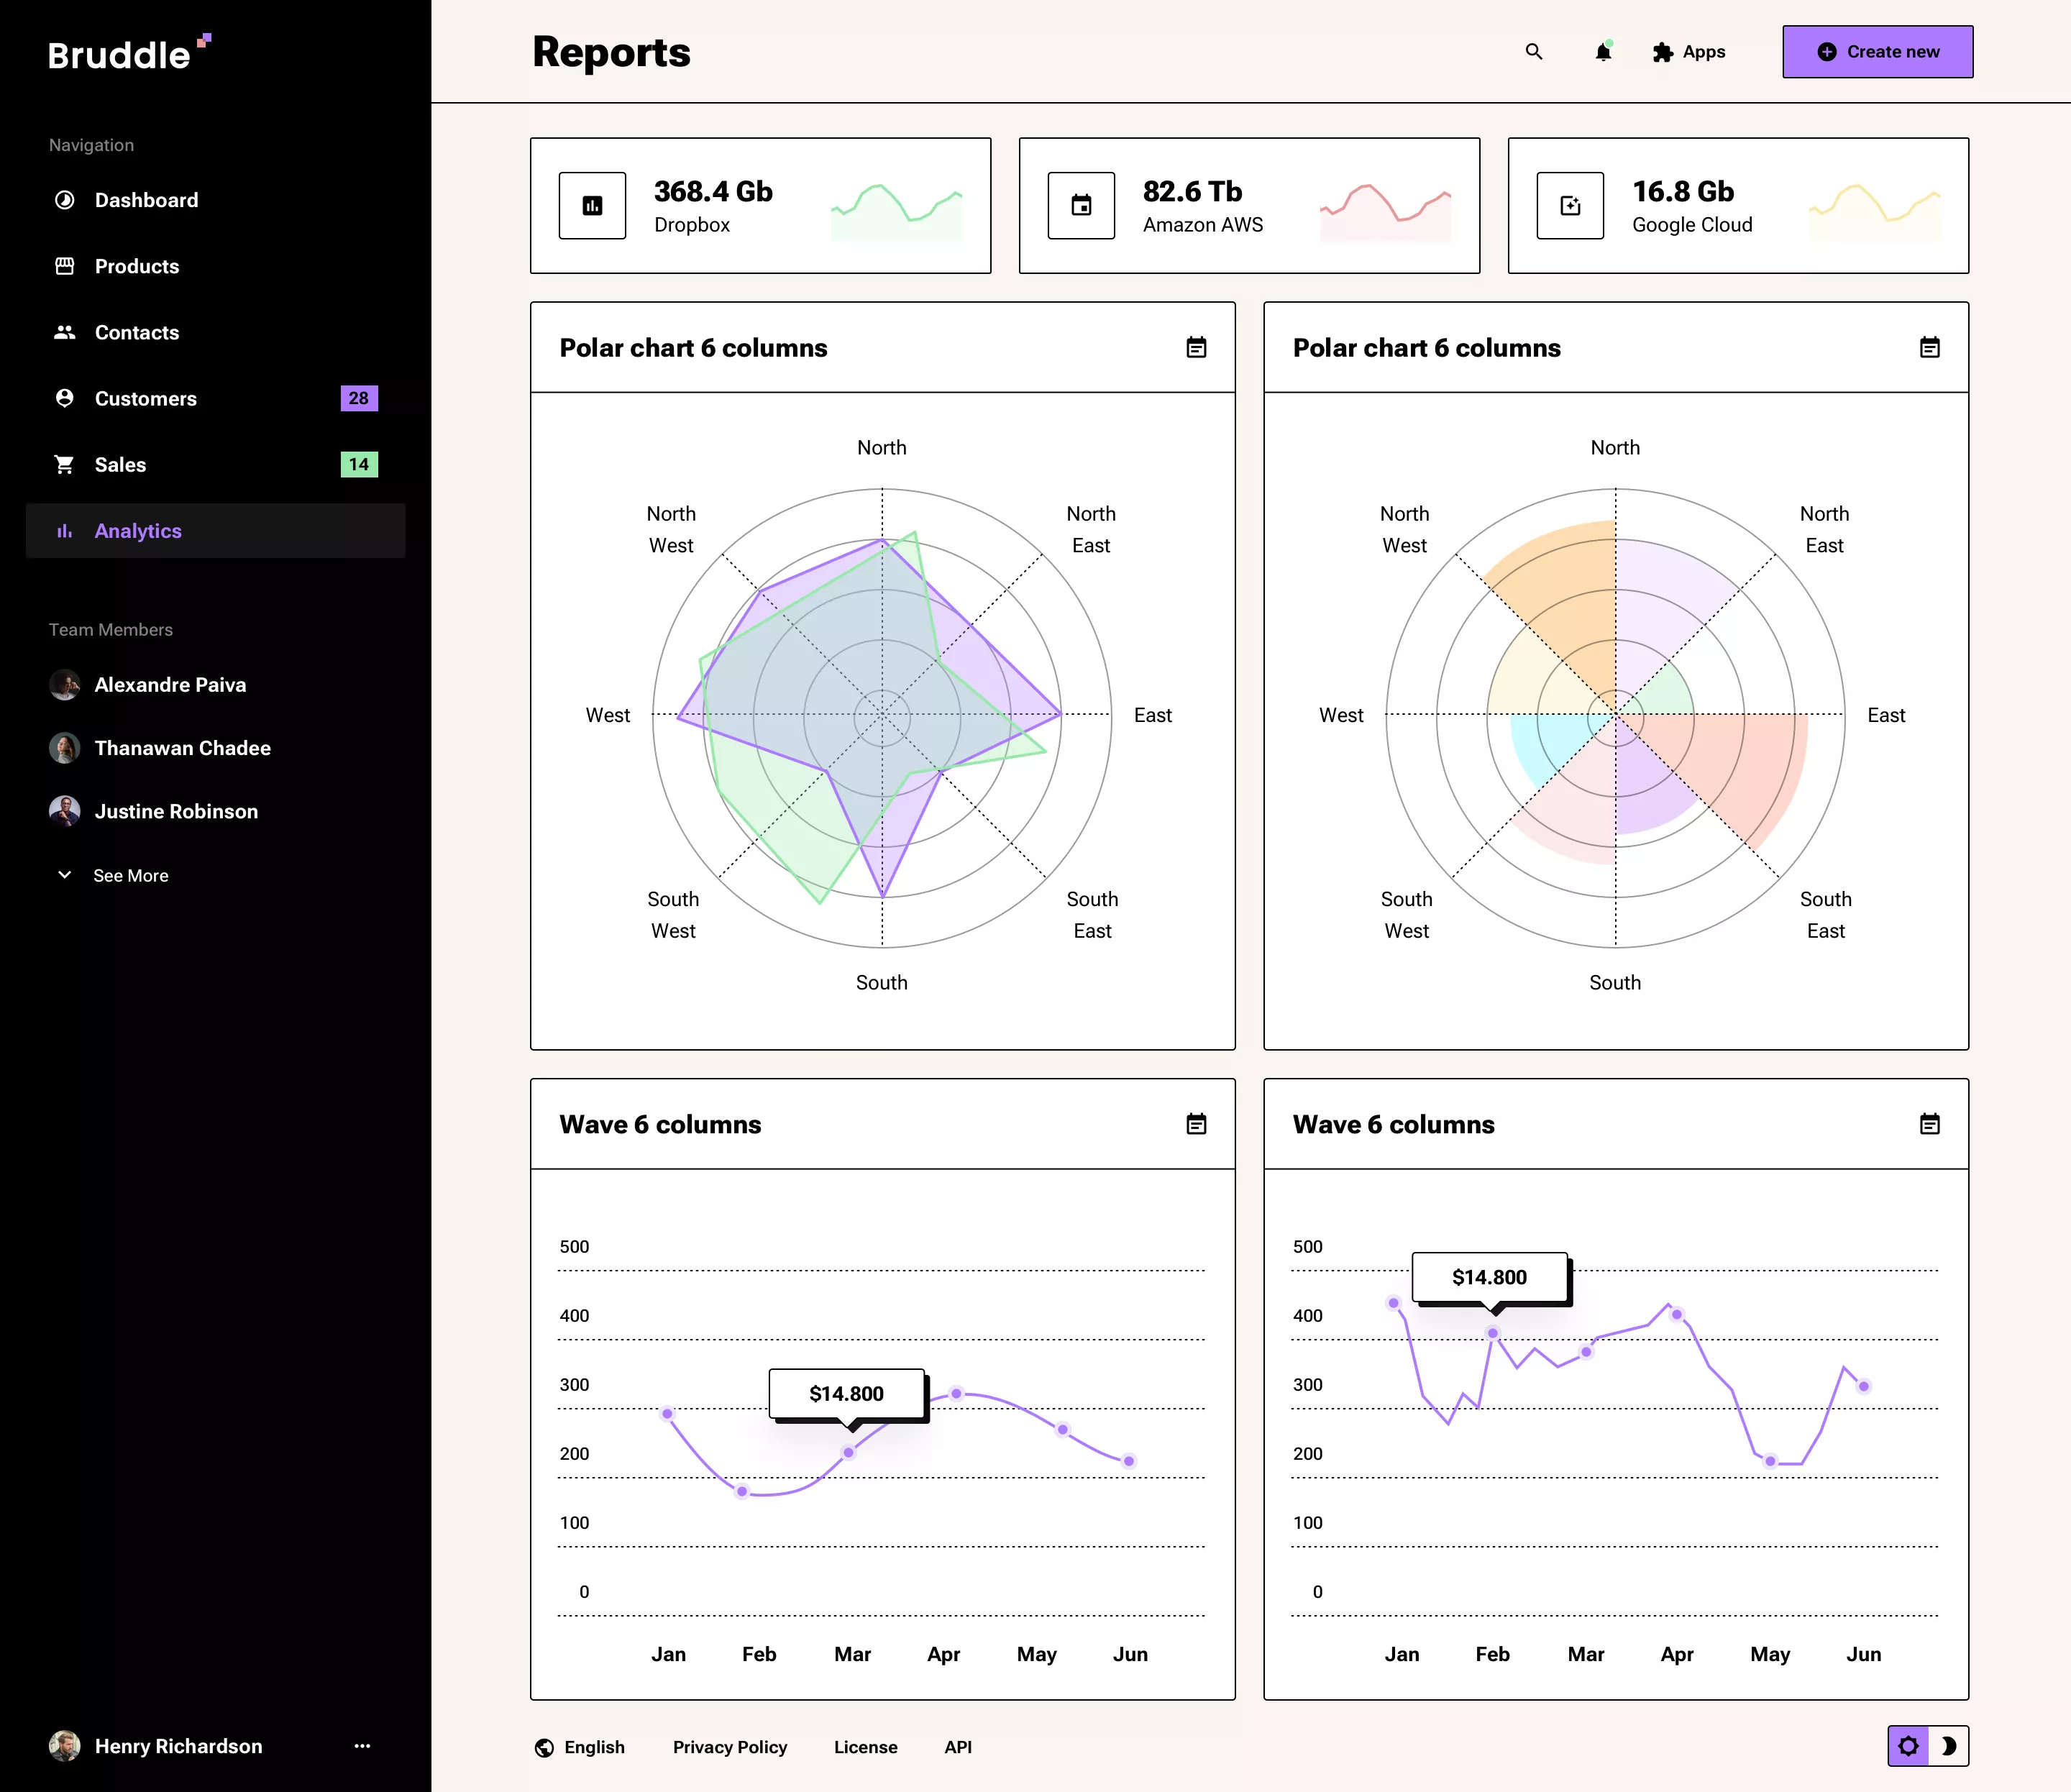Click the Mar data point on left wave chart
This screenshot has width=2071, height=1792.
coord(848,1452)
